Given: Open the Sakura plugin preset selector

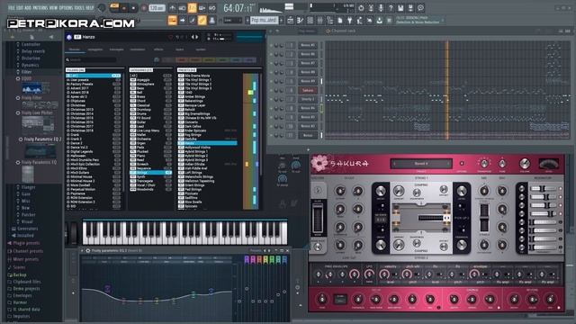Looking at the screenshot, I should tap(421, 164).
